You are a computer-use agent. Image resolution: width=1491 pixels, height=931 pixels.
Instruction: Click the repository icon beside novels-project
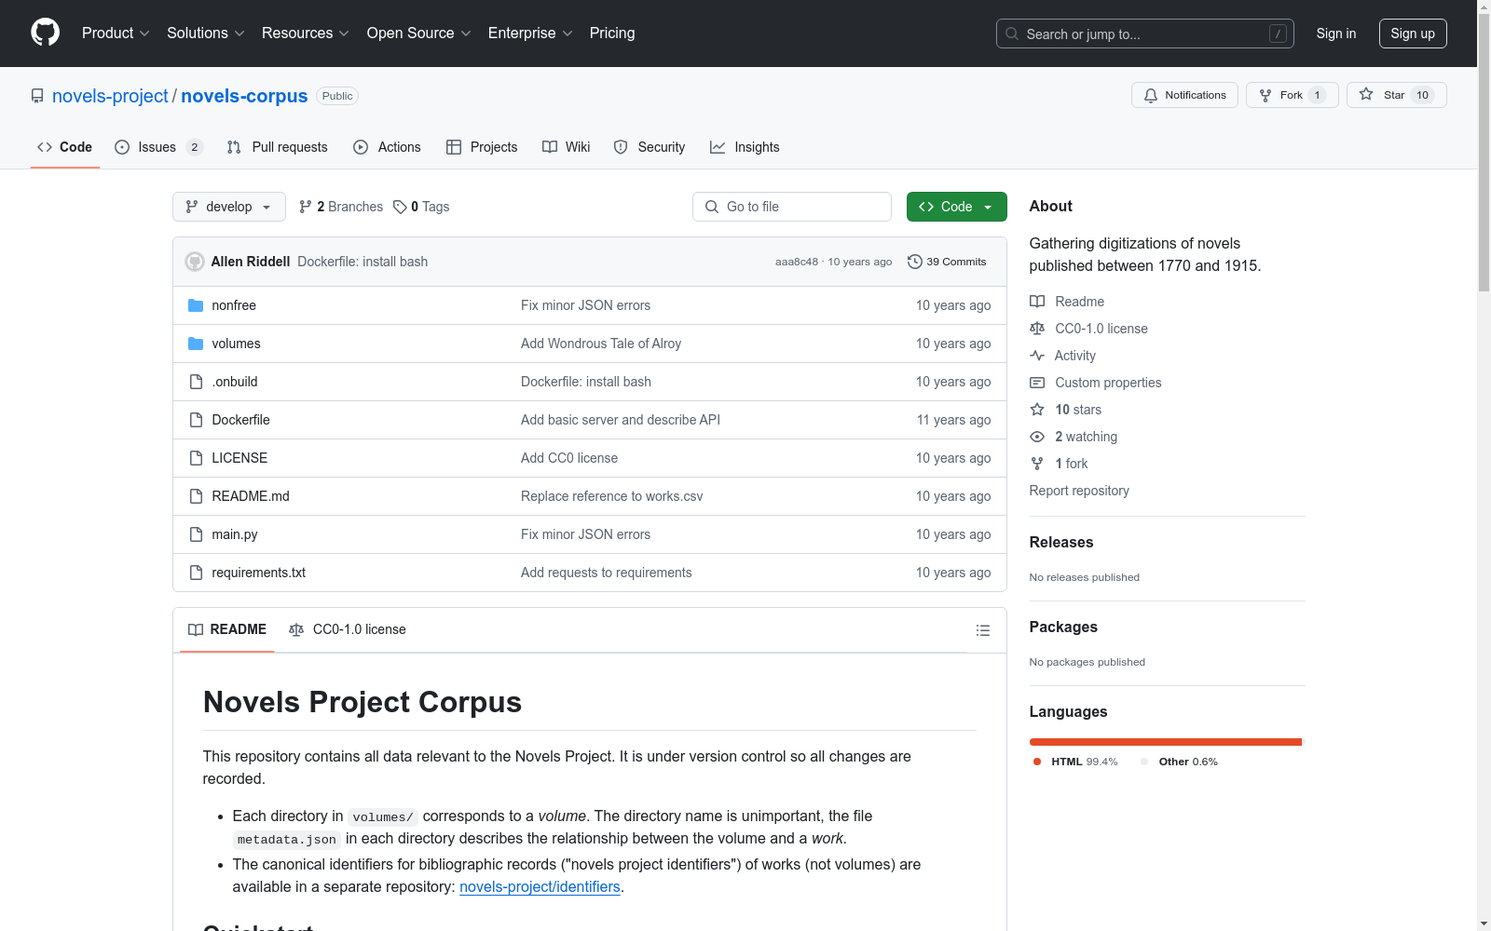[x=37, y=96]
